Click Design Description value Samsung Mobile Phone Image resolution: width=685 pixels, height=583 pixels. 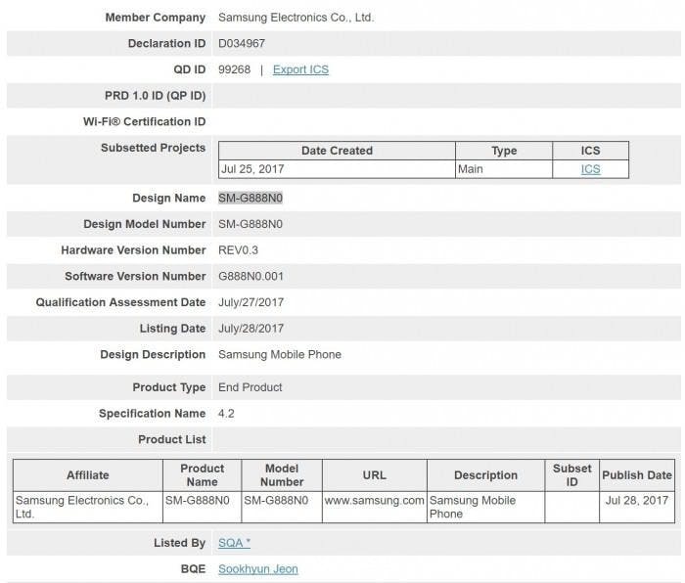(x=280, y=354)
